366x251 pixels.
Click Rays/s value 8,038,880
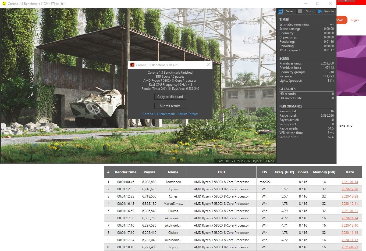tap(149, 182)
